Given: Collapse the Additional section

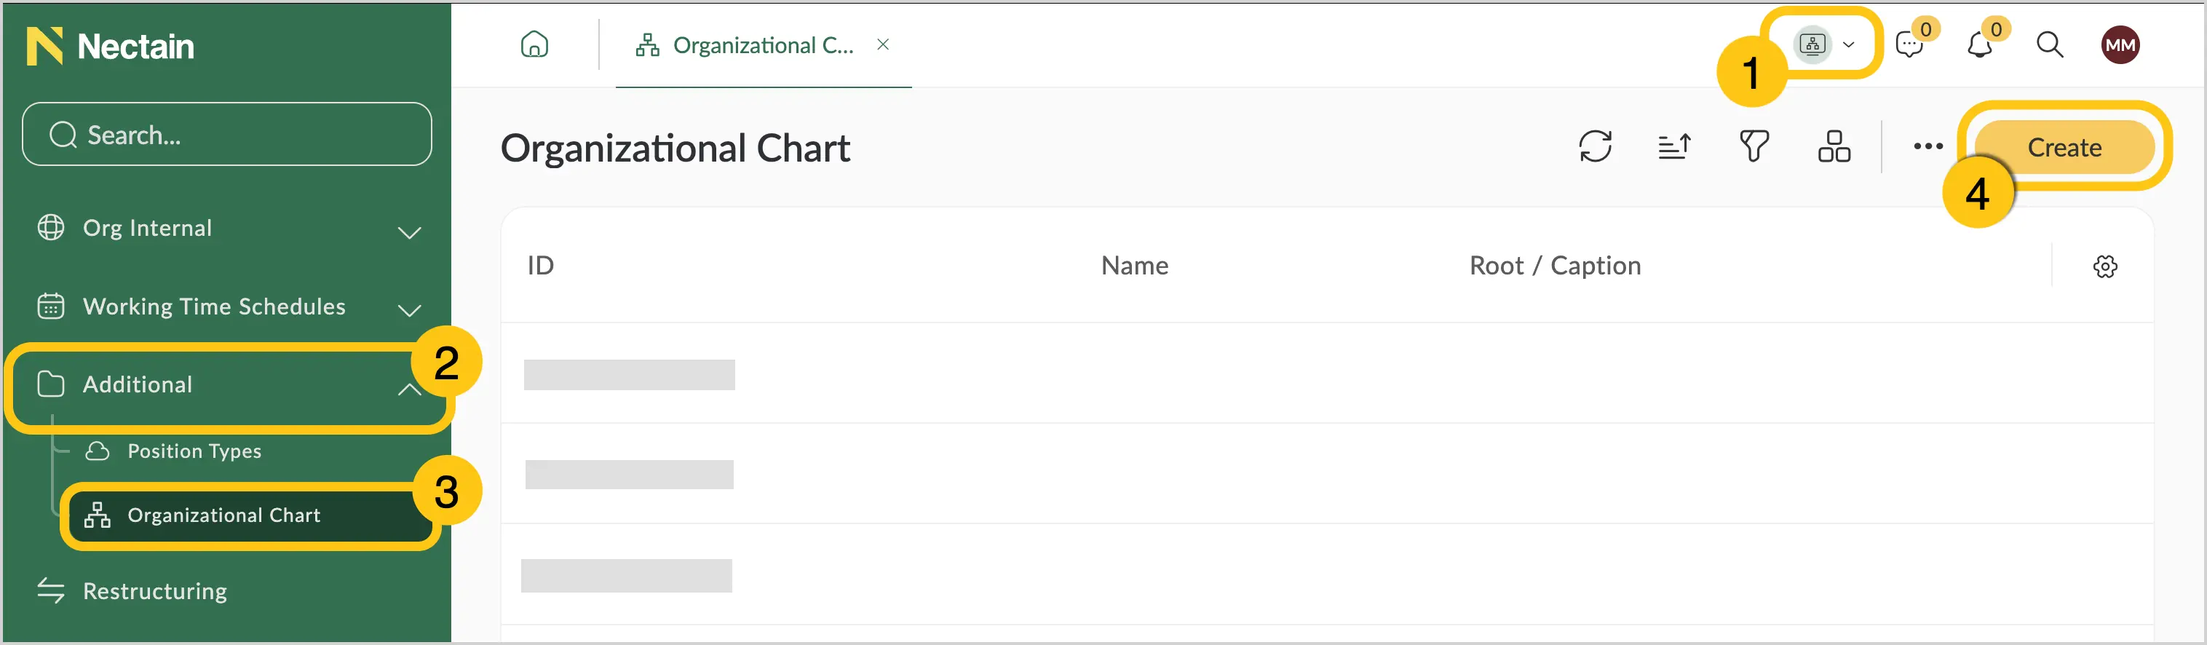Looking at the screenshot, I should (228, 385).
